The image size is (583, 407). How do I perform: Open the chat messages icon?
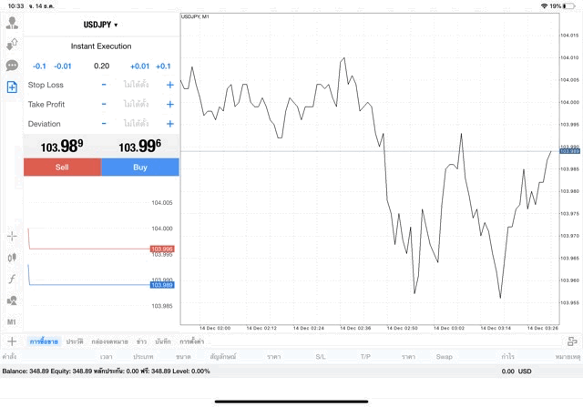(x=12, y=66)
